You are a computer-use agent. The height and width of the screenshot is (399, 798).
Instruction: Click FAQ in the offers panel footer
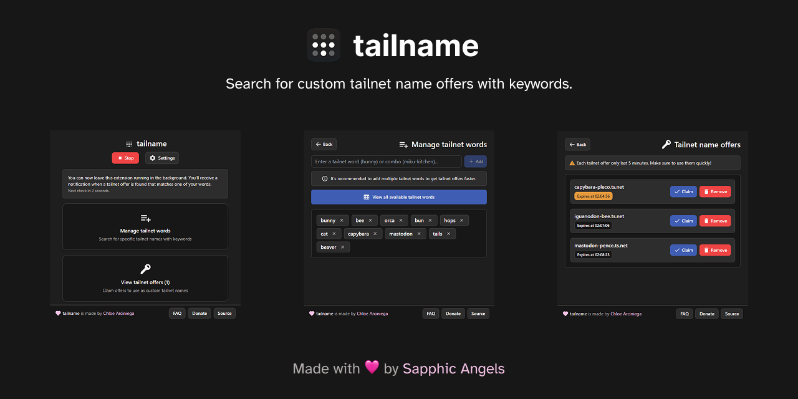(x=685, y=314)
